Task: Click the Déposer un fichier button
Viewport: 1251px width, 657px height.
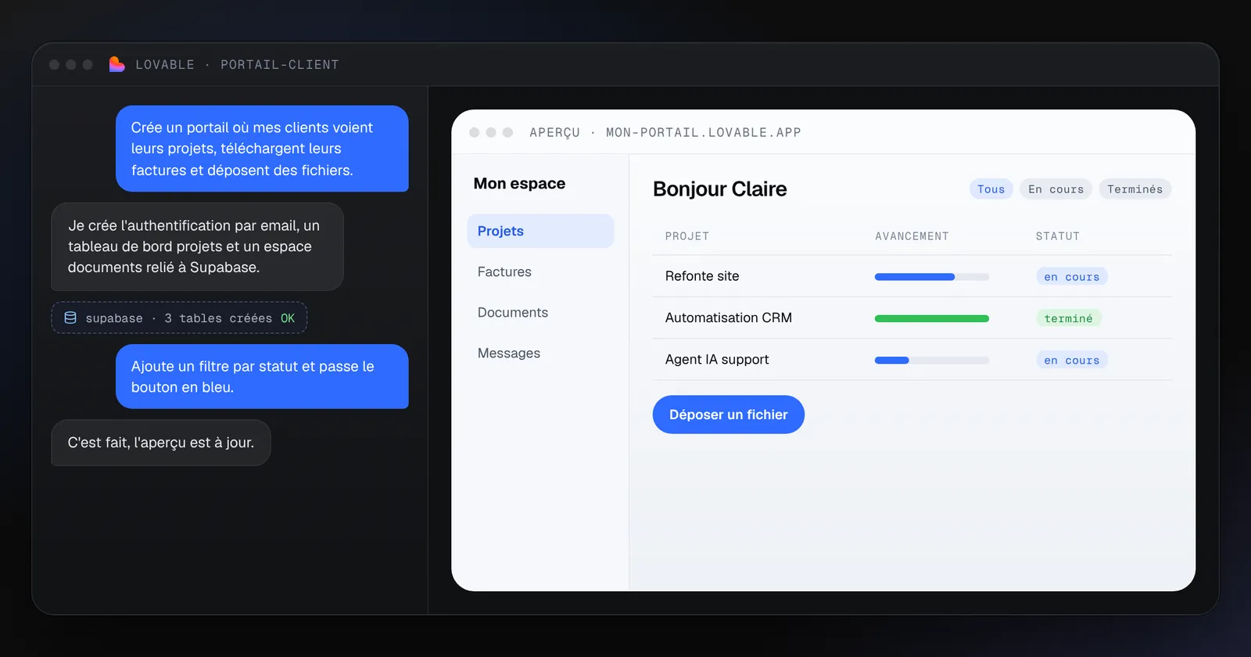Action: (x=728, y=415)
